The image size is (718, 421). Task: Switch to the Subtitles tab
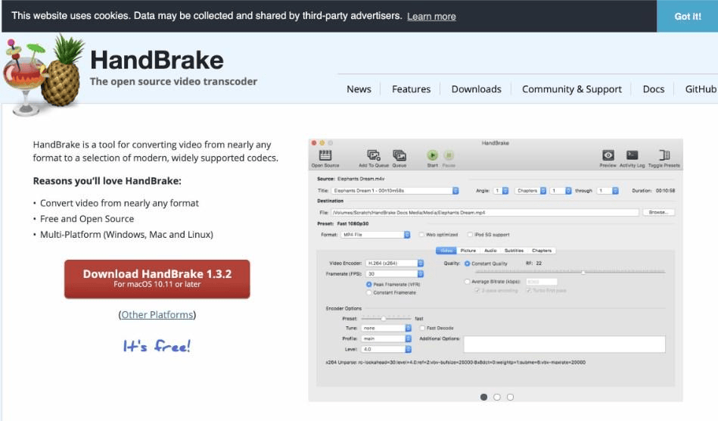(x=514, y=251)
